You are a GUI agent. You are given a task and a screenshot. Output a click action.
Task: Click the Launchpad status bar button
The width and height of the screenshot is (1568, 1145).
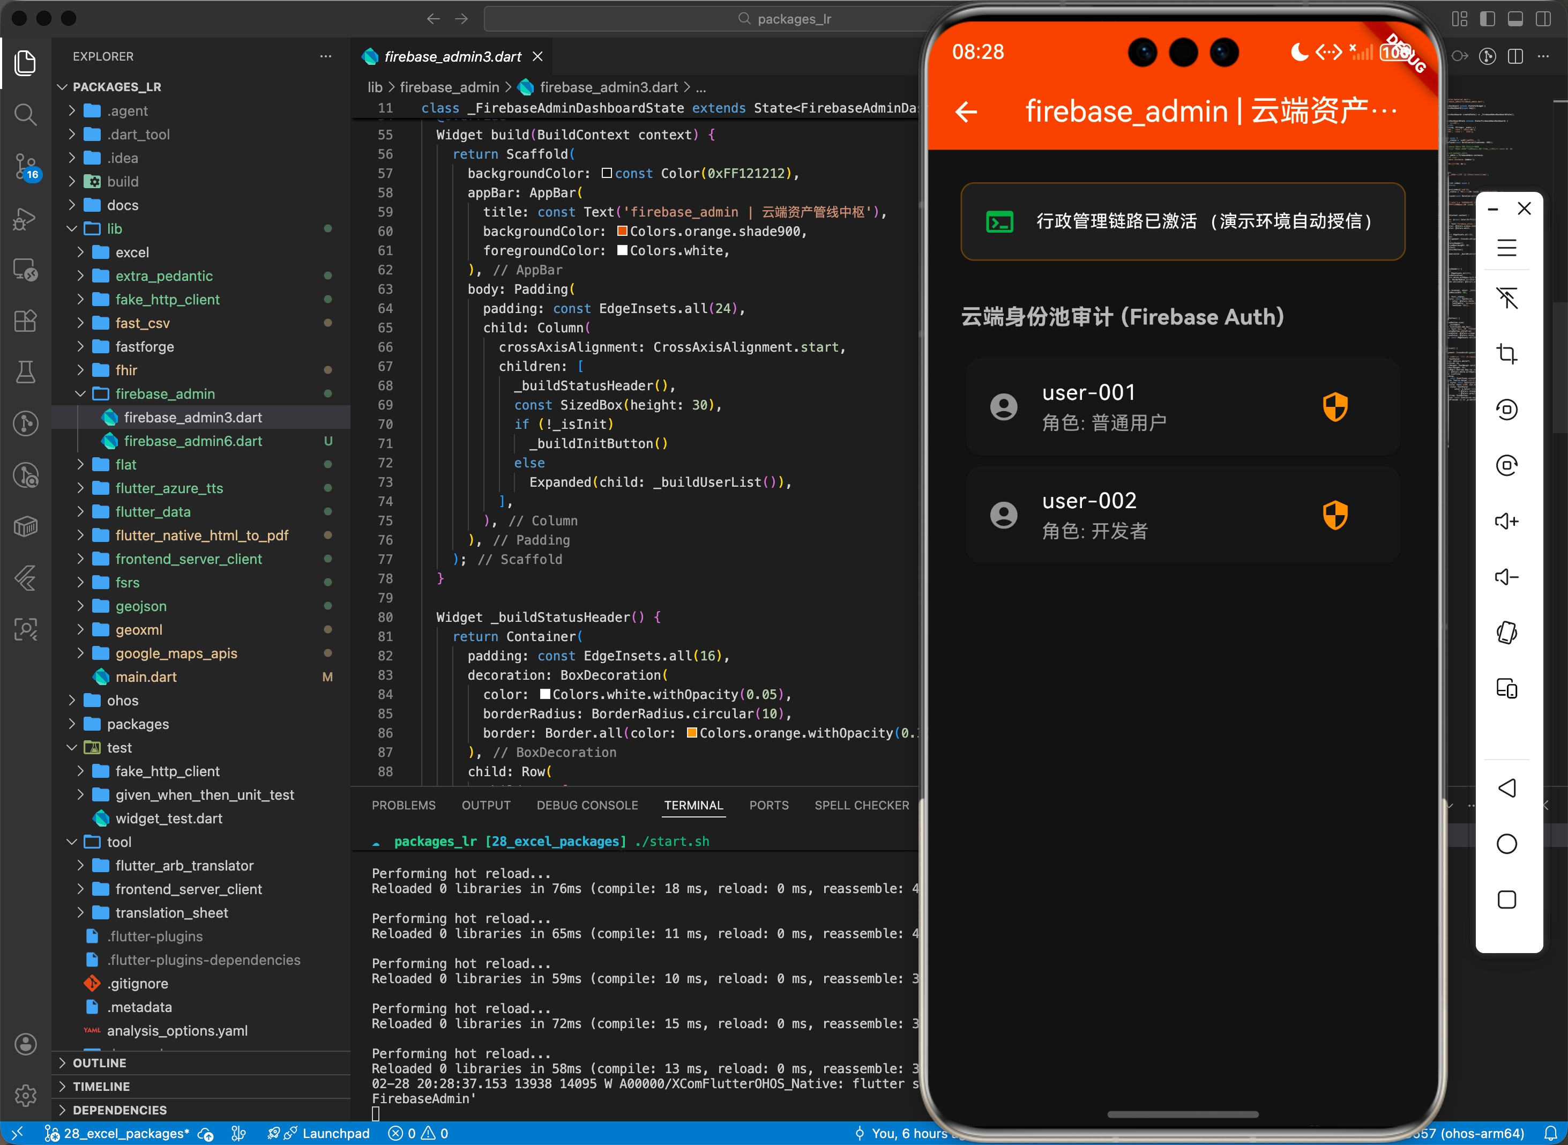click(319, 1133)
